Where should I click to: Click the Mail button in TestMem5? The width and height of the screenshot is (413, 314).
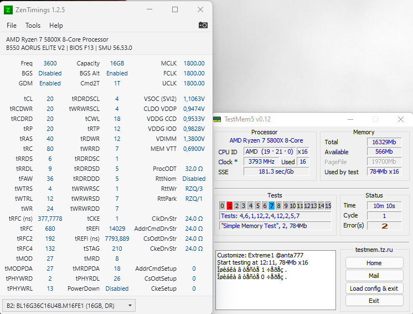(x=374, y=276)
